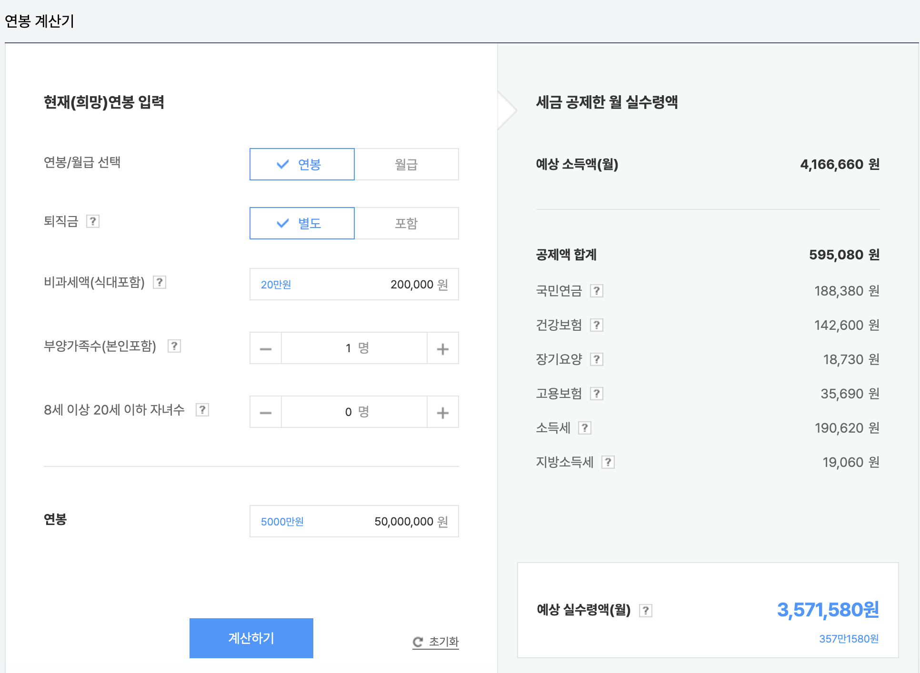920x673 pixels.
Task: Open the 8세 이상 20세 이하 자녀수 help icon
Action: tap(202, 410)
